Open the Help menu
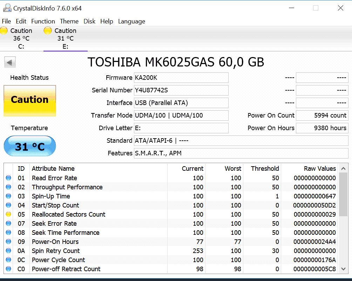The width and height of the screenshot is (352, 281). (107, 21)
